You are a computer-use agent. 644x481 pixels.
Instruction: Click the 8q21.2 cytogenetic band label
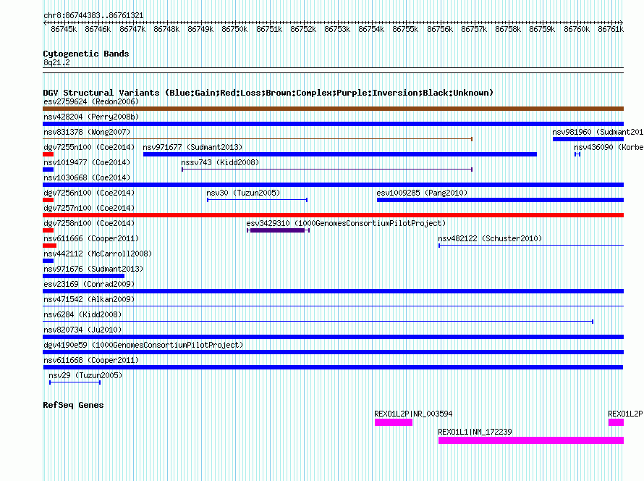tap(56, 62)
